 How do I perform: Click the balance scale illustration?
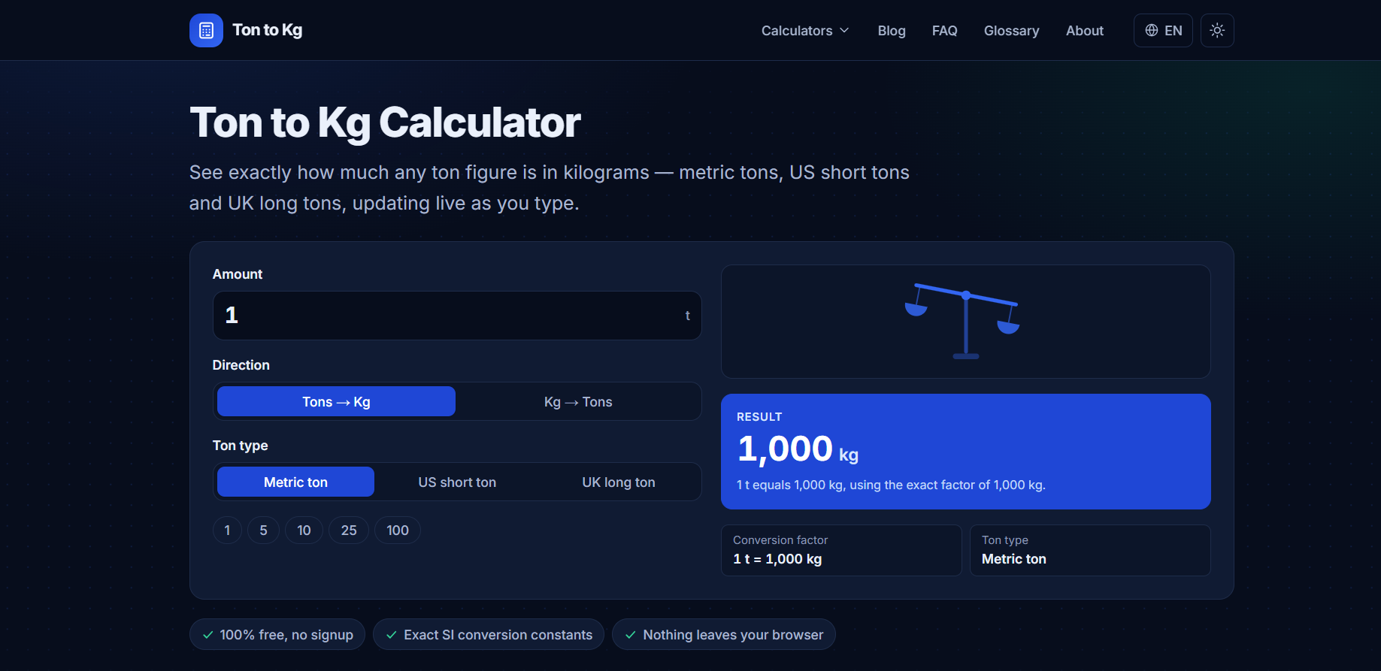pos(965,321)
